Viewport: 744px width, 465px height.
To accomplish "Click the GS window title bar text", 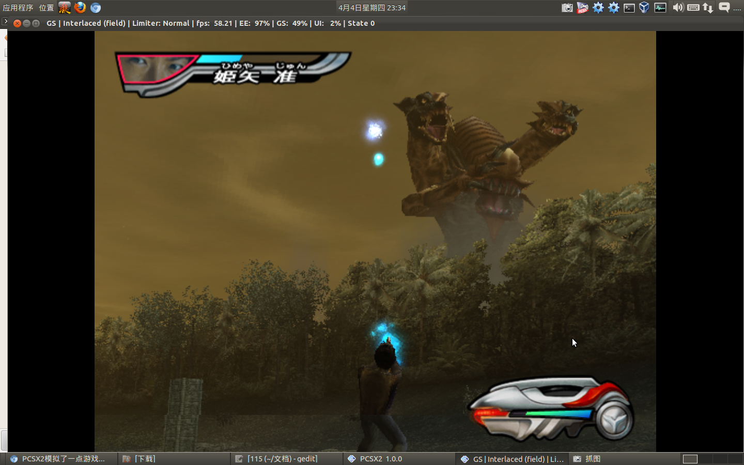I will point(211,23).
